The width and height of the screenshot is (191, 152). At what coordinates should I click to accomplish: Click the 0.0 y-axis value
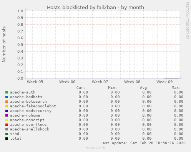pos(20,78)
